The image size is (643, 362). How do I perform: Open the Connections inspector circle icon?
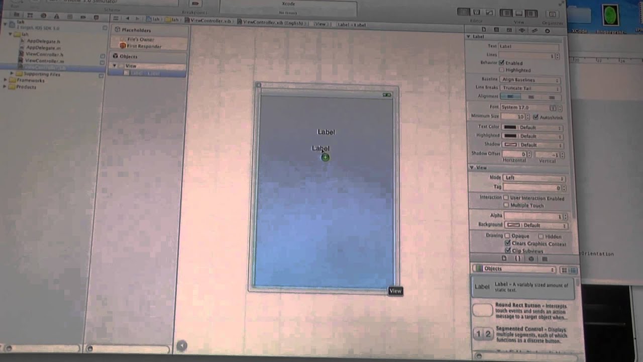pos(547,31)
